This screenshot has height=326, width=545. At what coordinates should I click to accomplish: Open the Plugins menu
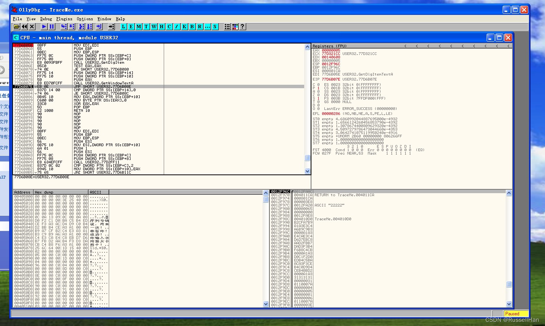64,19
